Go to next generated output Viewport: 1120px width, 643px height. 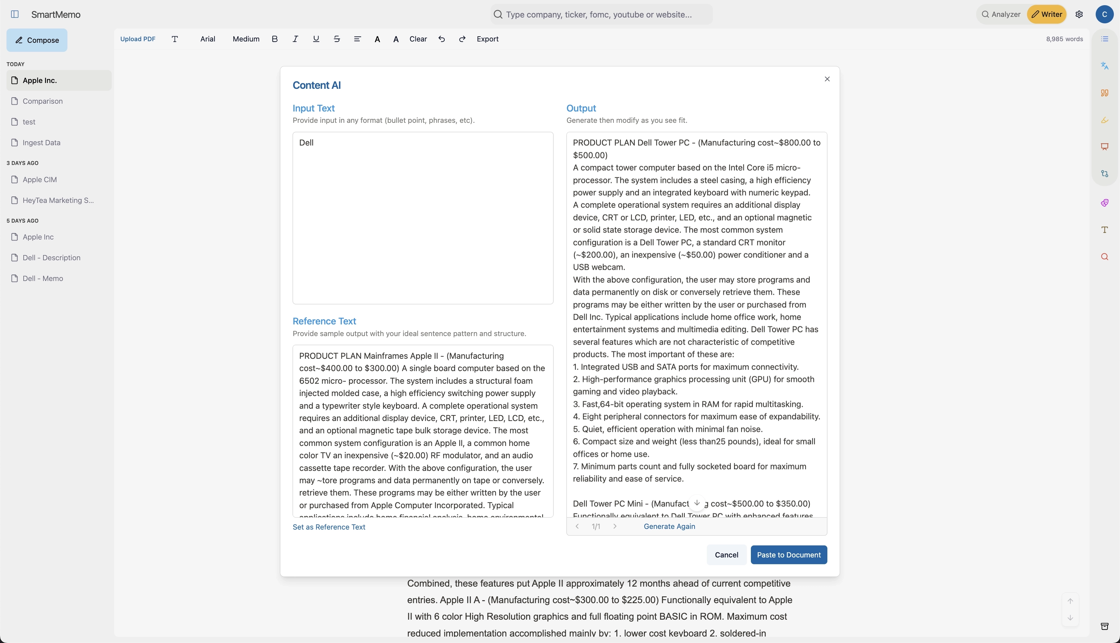(615, 526)
